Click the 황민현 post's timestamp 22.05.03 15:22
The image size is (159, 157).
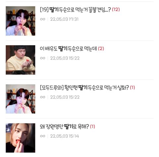(65, 97)
